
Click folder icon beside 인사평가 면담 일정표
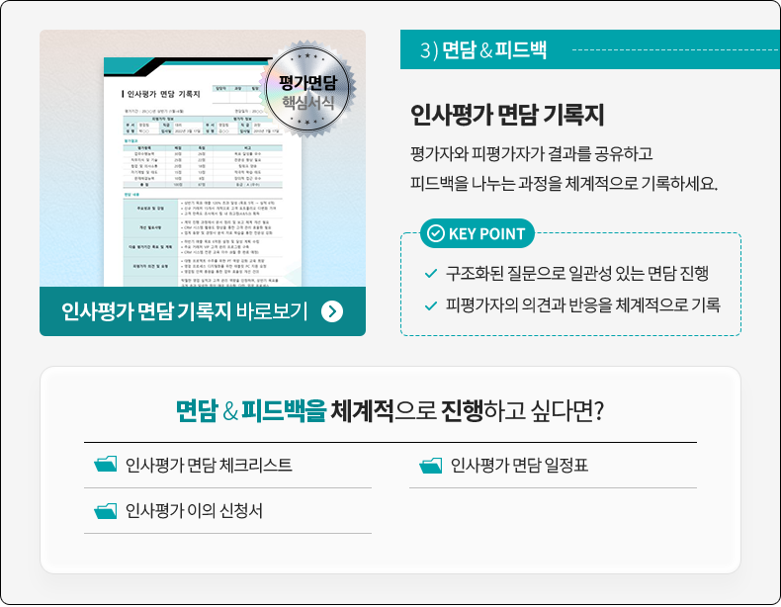[431, 465]
